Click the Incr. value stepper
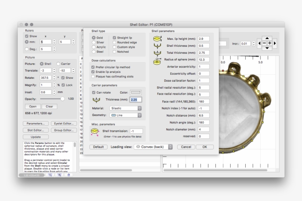 point(254,44)
